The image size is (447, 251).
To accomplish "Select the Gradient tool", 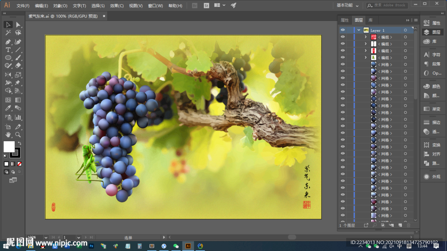I will (x=18, y=100).
